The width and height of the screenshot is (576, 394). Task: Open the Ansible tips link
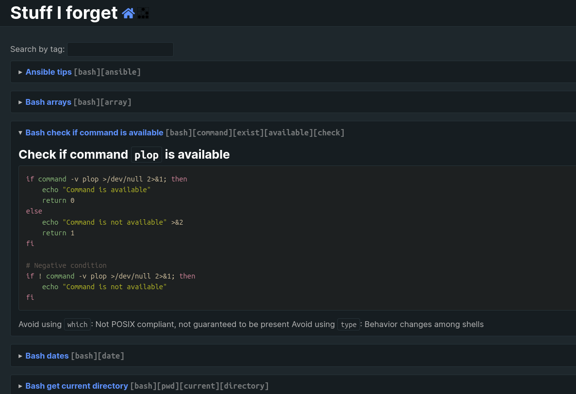(x=49, y=72)
